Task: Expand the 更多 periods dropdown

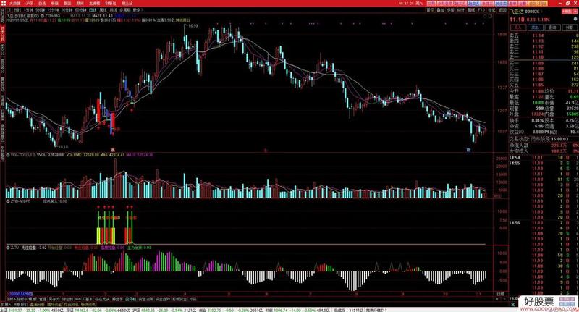Action: coord(138,10)
